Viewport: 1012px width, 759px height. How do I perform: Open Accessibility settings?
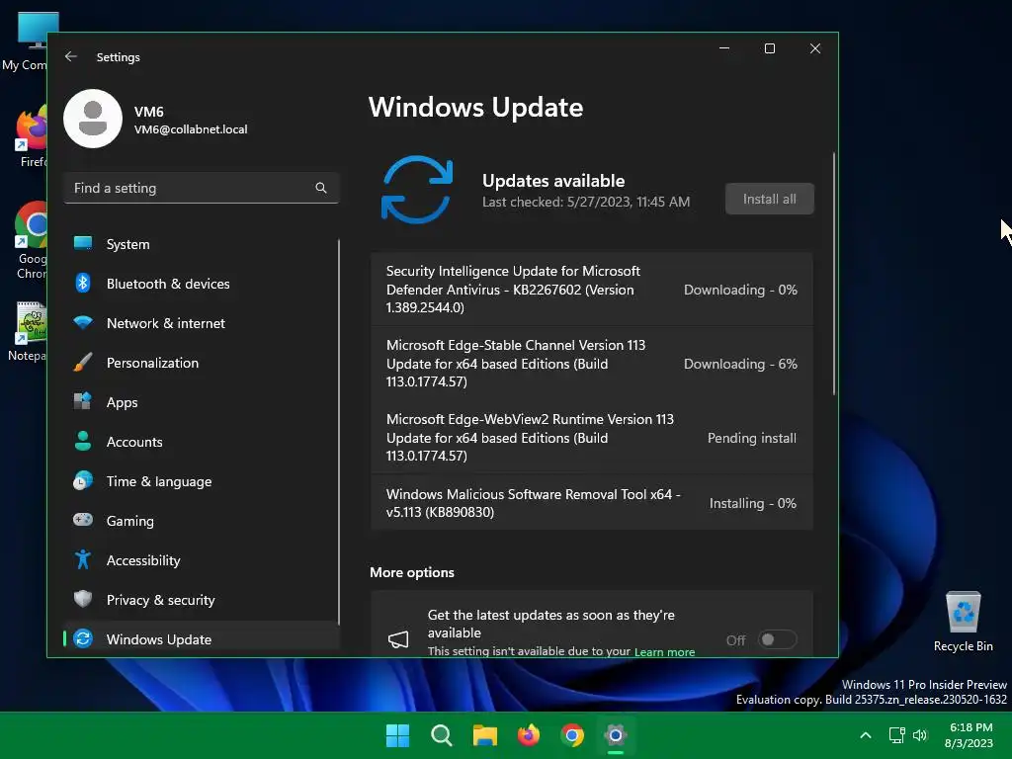click(201, 560)
